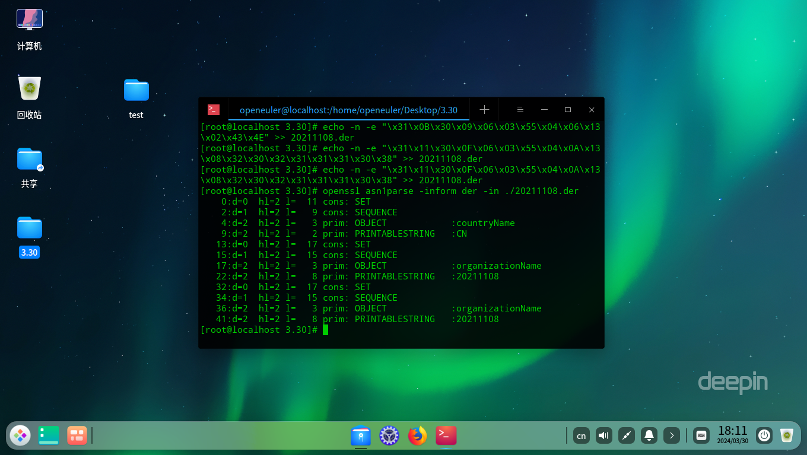The image size is (807, 455).
Task: Click the openssl asn1parse command line
Action: 389,191
